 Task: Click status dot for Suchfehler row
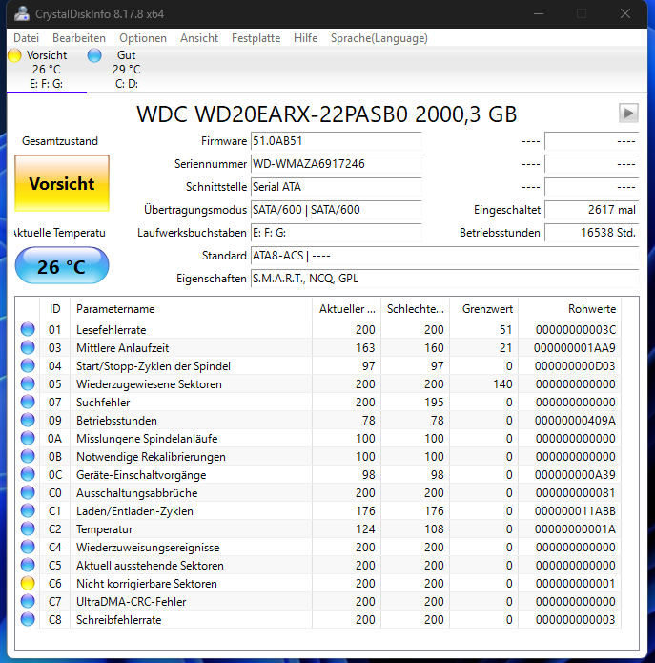[x=28, y=403]
